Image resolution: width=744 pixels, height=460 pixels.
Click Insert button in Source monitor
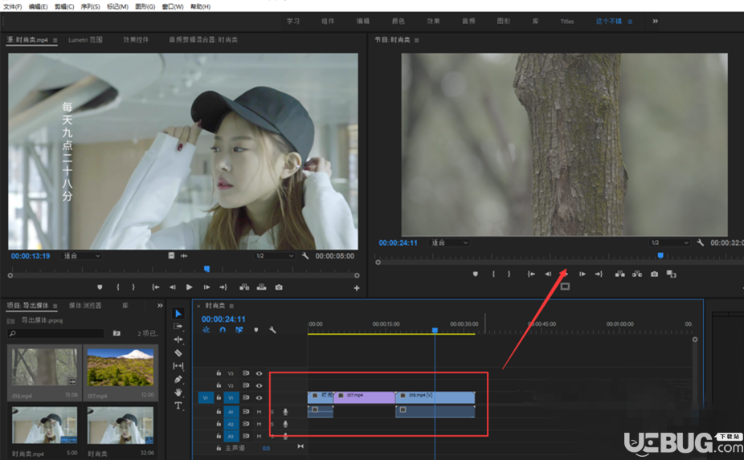[x=244, y=287]
